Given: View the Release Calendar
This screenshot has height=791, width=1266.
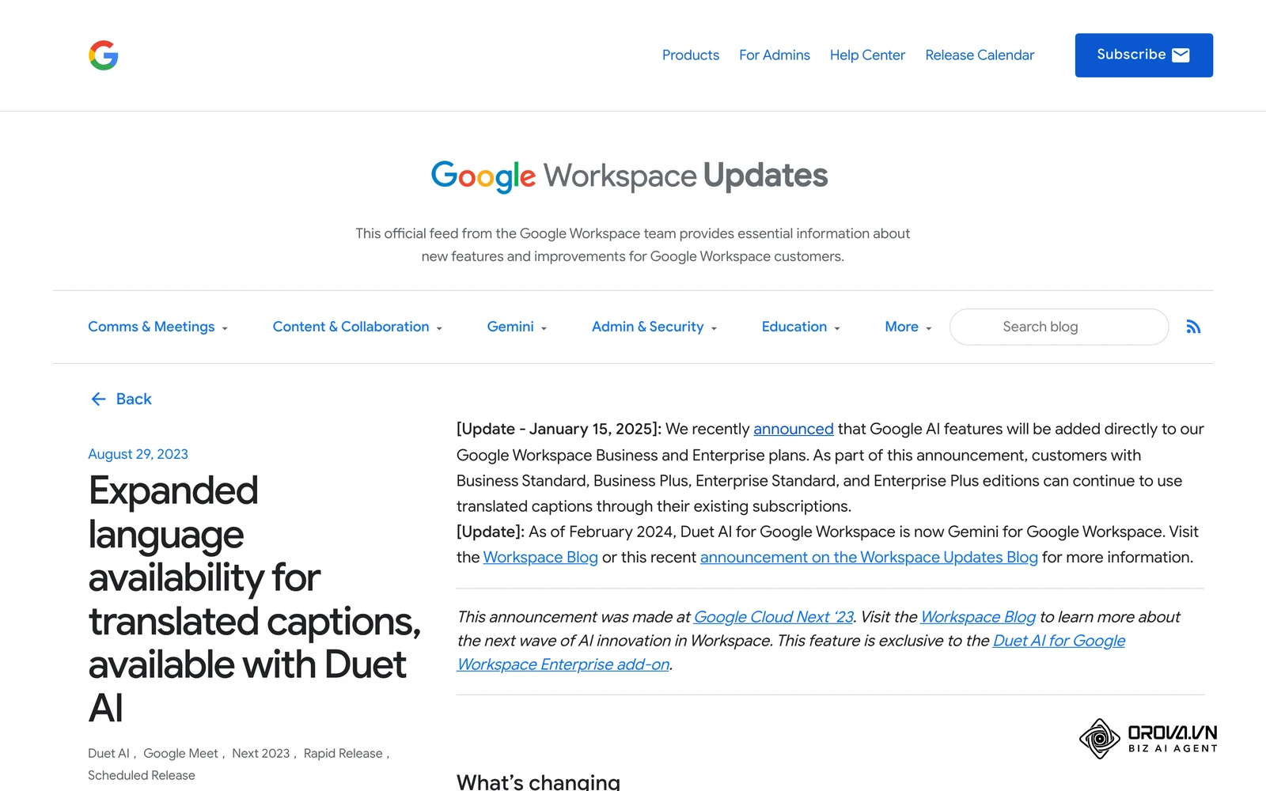Looking at the screenshot, I should [980, 55].
